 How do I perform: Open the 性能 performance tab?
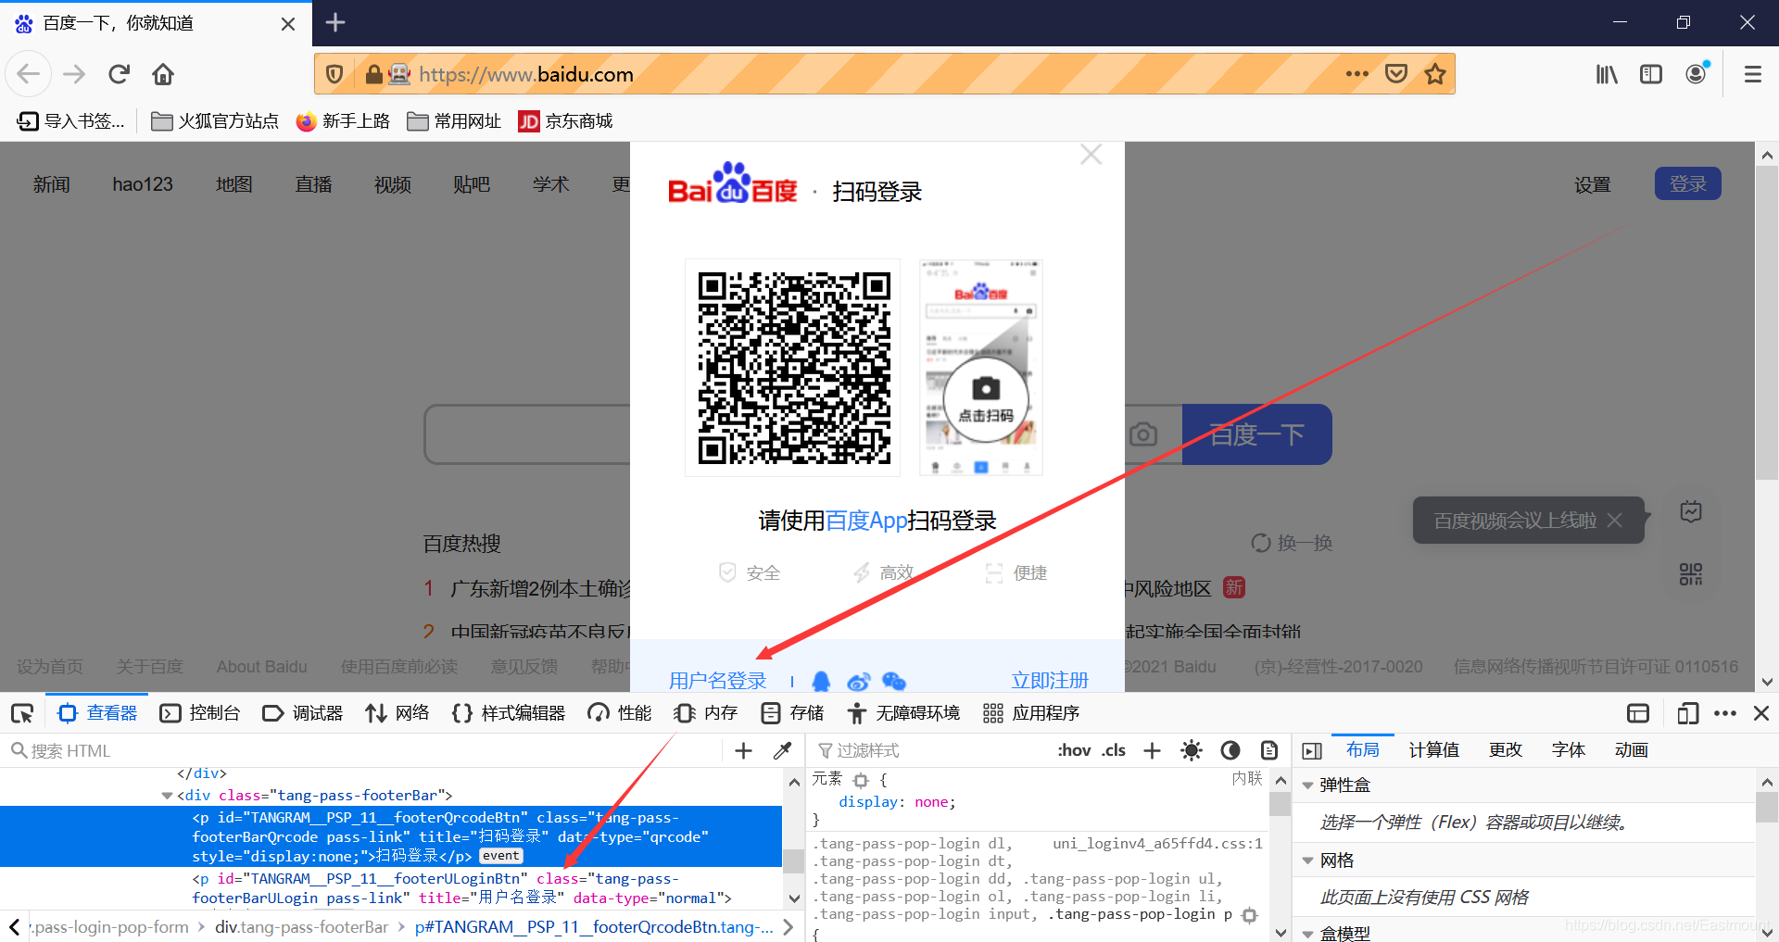click(x=620, y=713)
